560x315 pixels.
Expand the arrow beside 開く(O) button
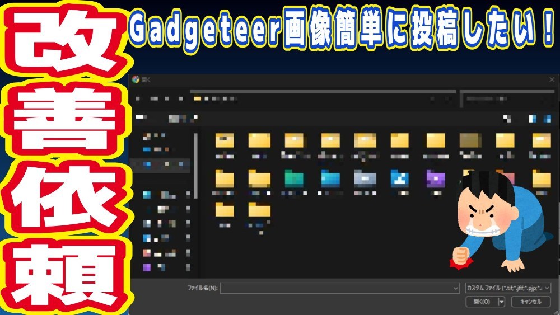[x=501, y=302]
